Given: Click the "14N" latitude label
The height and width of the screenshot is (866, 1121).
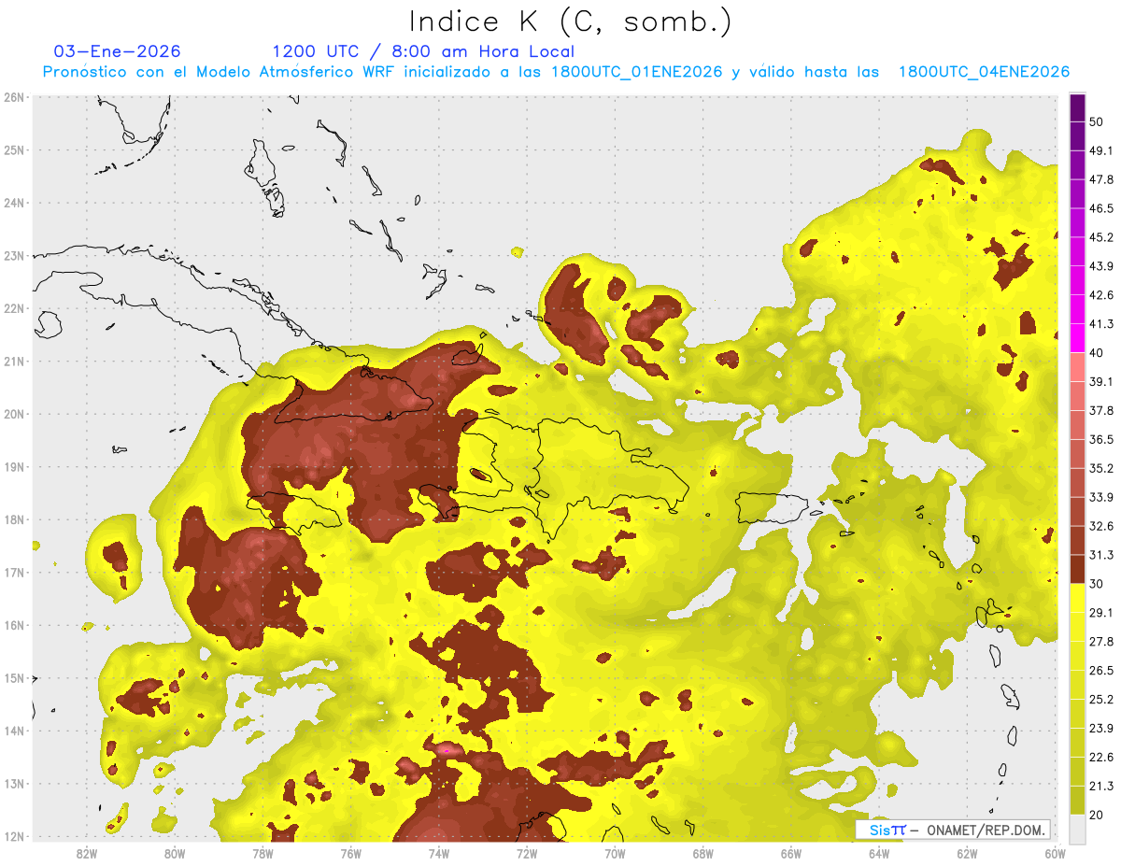Looking at the screenshot, I should pyautogui.click(x=14, y=731).
